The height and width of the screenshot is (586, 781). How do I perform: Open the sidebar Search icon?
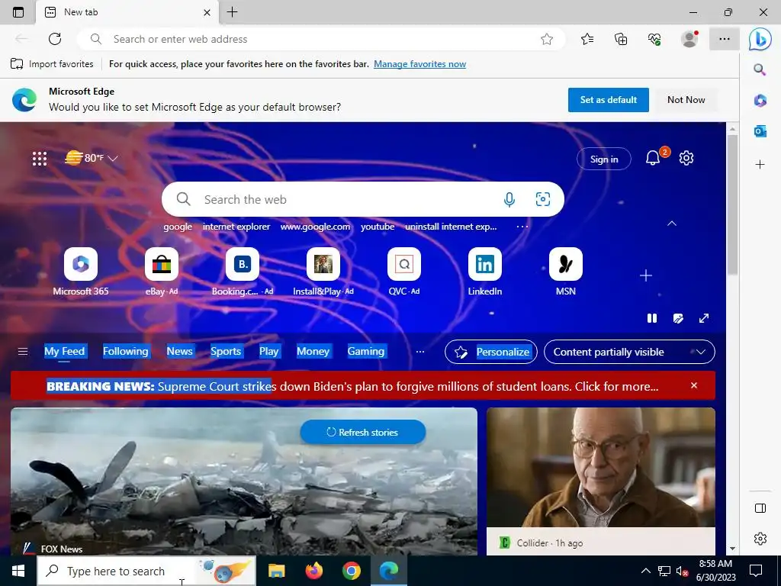(x=760, y=69)
